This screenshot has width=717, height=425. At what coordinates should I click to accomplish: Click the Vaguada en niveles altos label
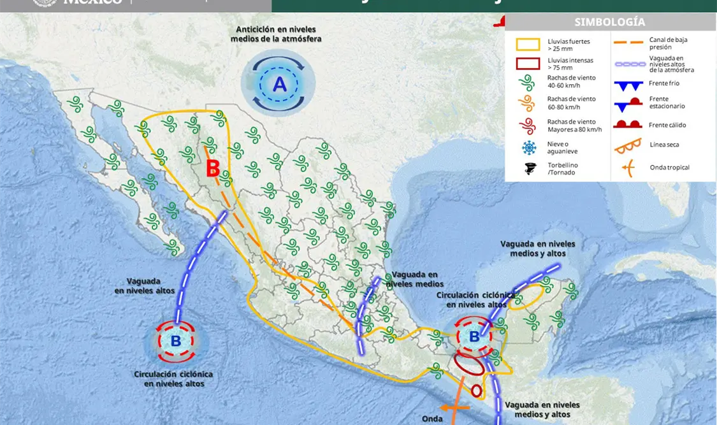point(145,286)
